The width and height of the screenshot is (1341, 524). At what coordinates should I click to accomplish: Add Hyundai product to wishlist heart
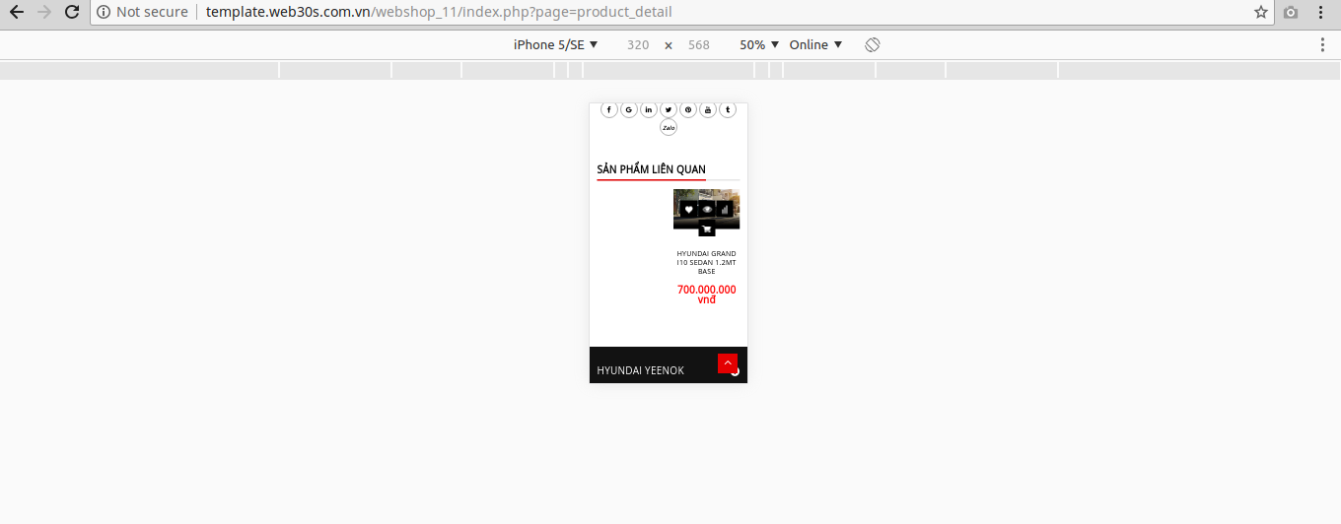pos(689,210)
